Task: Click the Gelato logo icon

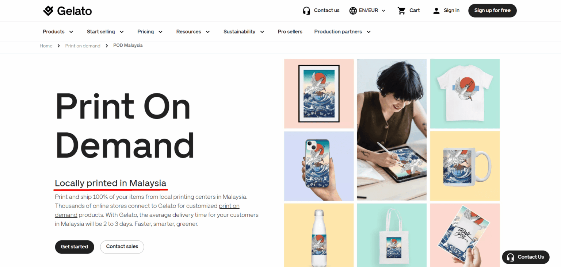Action: point(48,11)
